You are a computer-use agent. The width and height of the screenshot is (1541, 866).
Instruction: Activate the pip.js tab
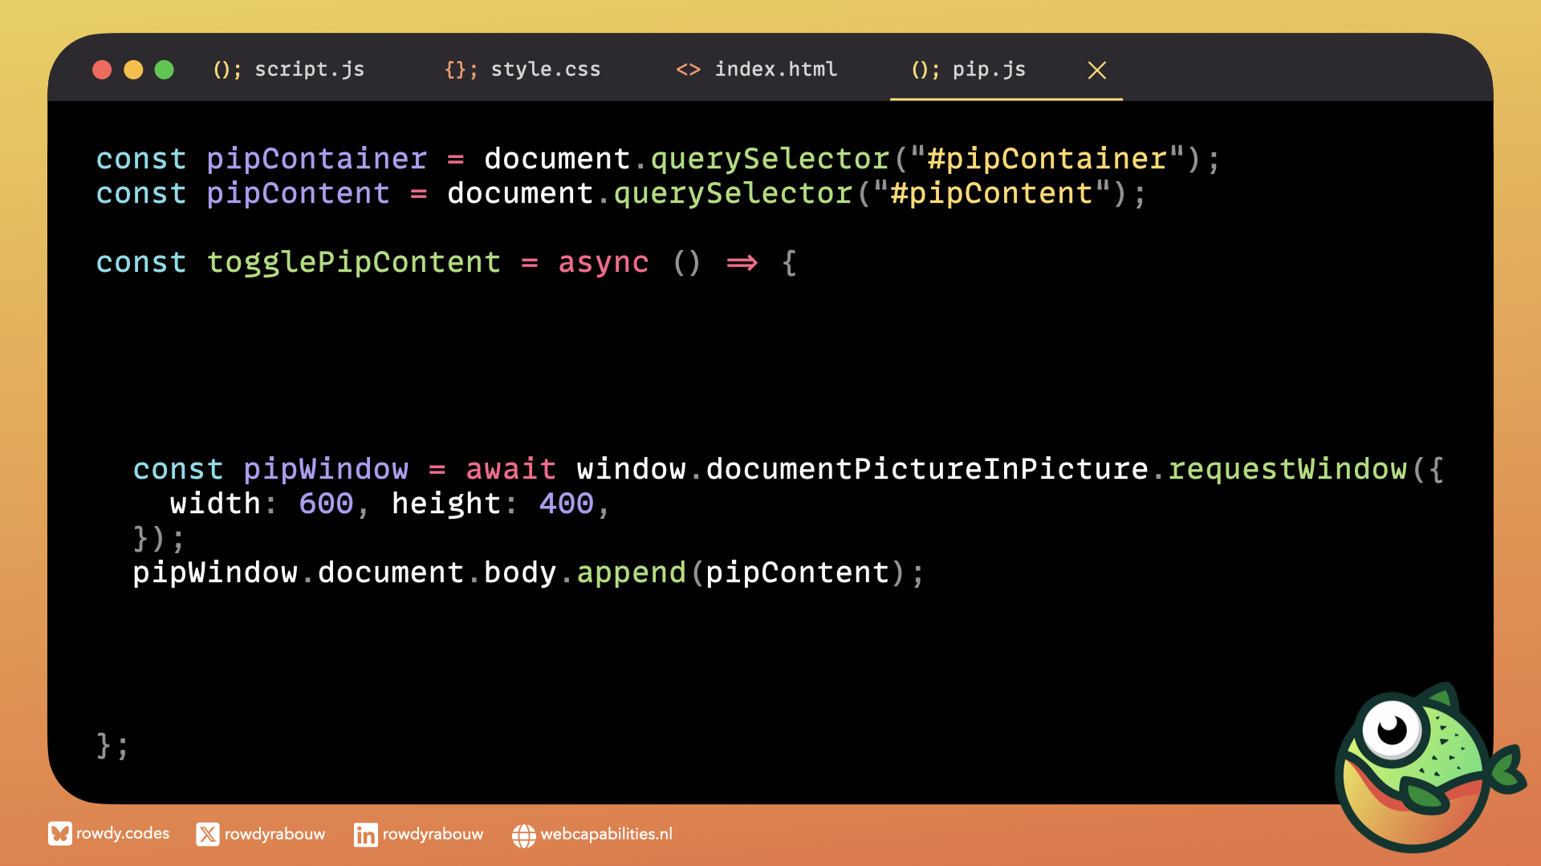(x=988, y=70)
